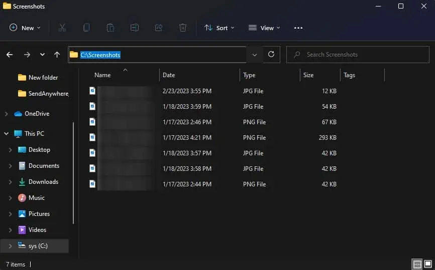Switch to details view in status bar
The width and height of the screenshot is (435, 270).
pyautogui.click(x=417, y=264)
